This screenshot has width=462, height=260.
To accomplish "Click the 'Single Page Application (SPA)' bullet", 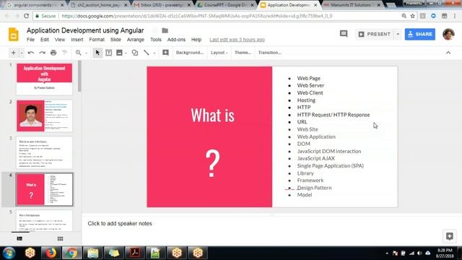I will click(331, 165).
